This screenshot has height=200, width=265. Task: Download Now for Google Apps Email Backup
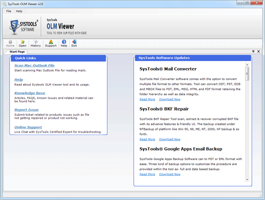pos(170,174)
